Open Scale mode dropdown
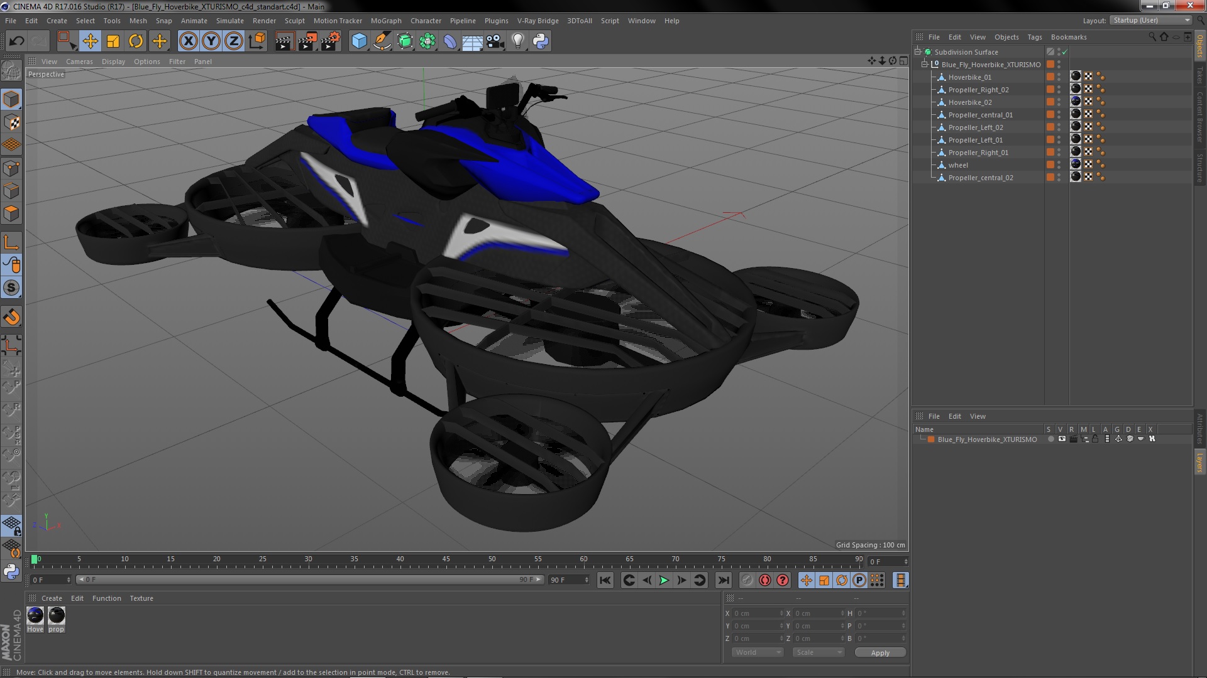Viewport: 1207px width, 678px height. click(818, 652)
